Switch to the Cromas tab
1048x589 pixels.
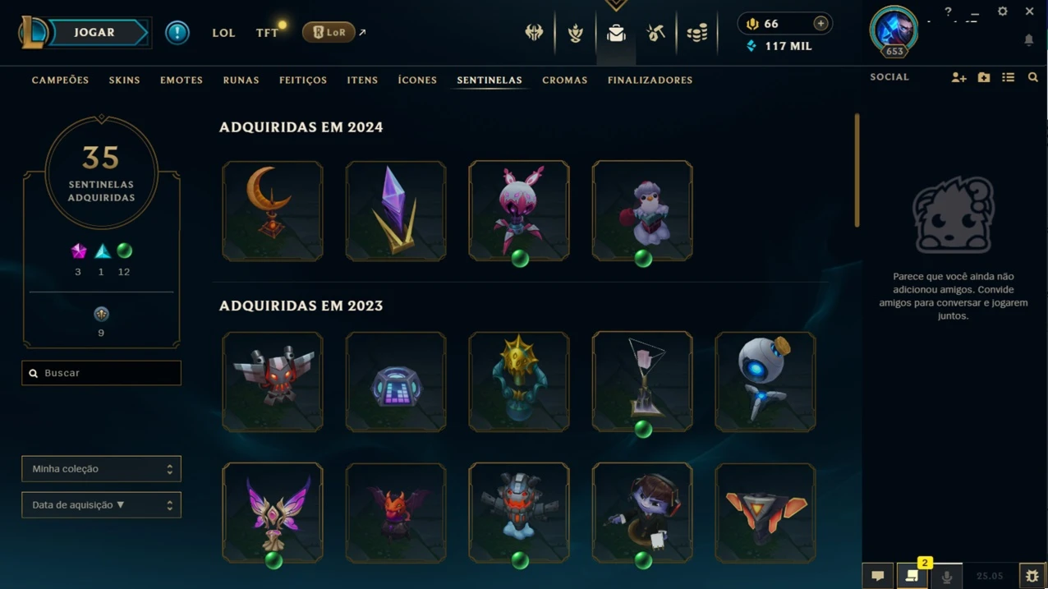pos(564,81)
